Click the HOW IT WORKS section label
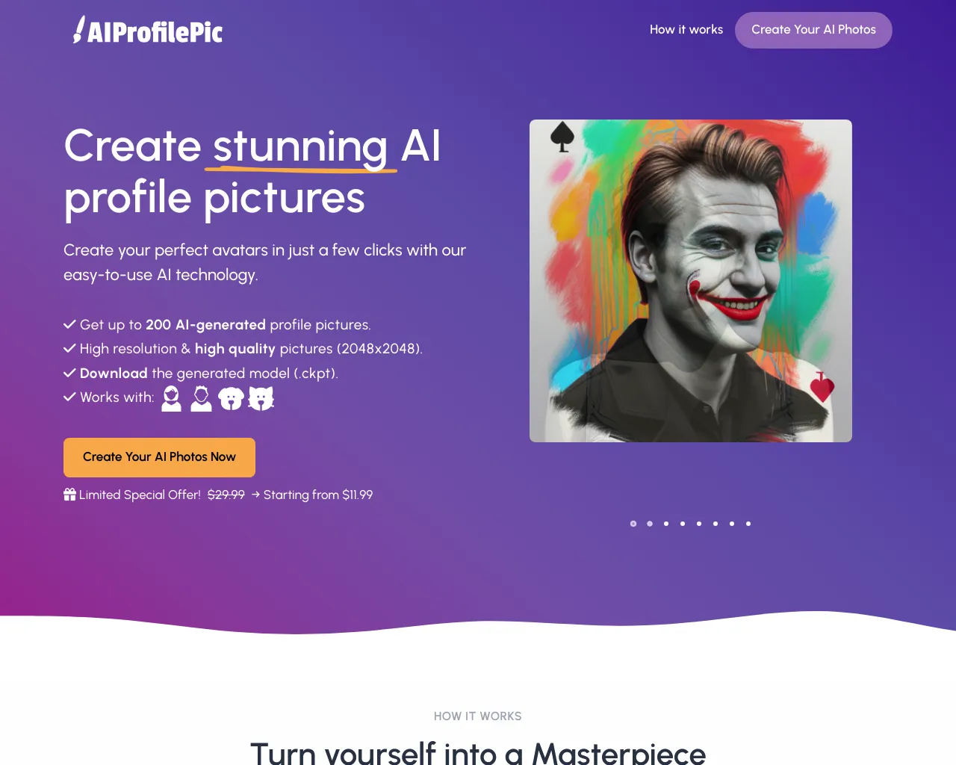The height and width of the screenshot is (765, 956). pos(478,716)
